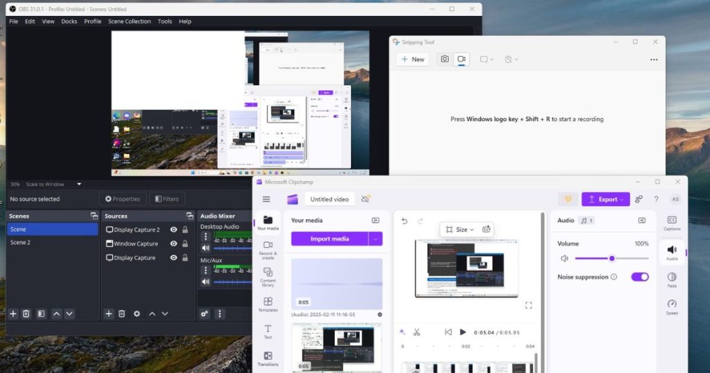Image resolution: width=710 pixels, height=373 pixels.
Task: Click the undo arrow in Clipchamp
Action: click(x=404, y=221)
